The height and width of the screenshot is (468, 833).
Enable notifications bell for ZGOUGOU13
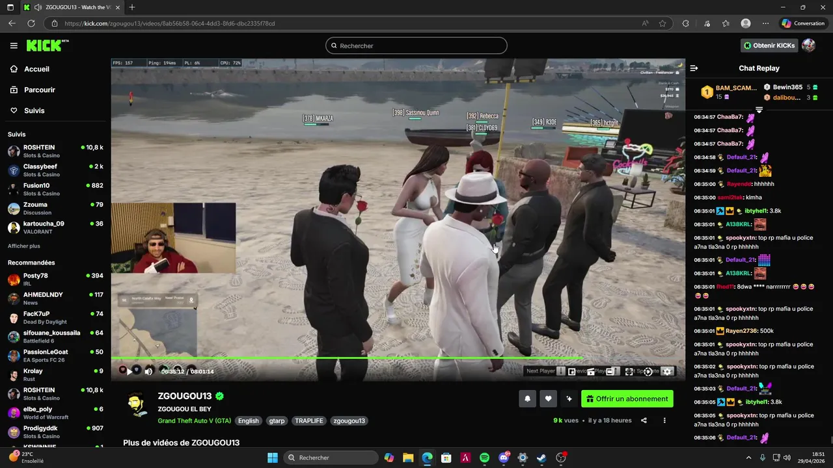[x=528, y=399]
